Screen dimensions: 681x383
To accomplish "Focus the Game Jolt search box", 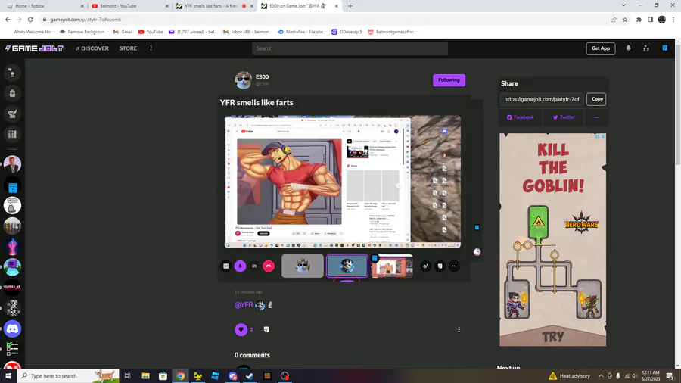I will click(350, 48).
